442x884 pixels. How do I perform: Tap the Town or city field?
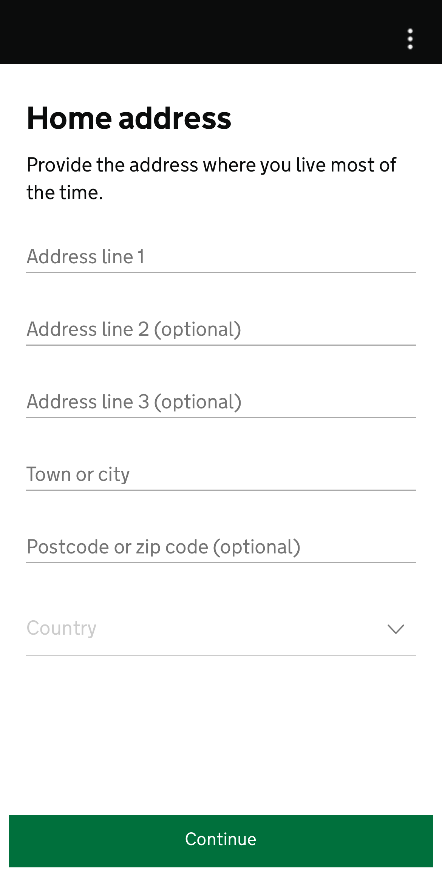coord(221,474)
